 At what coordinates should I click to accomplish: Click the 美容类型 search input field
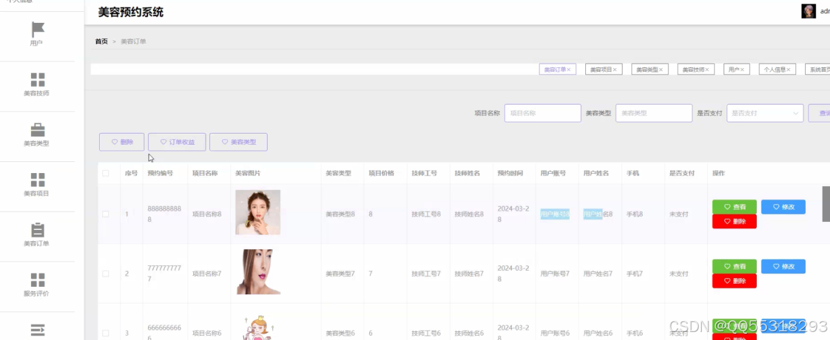[653, 113]
